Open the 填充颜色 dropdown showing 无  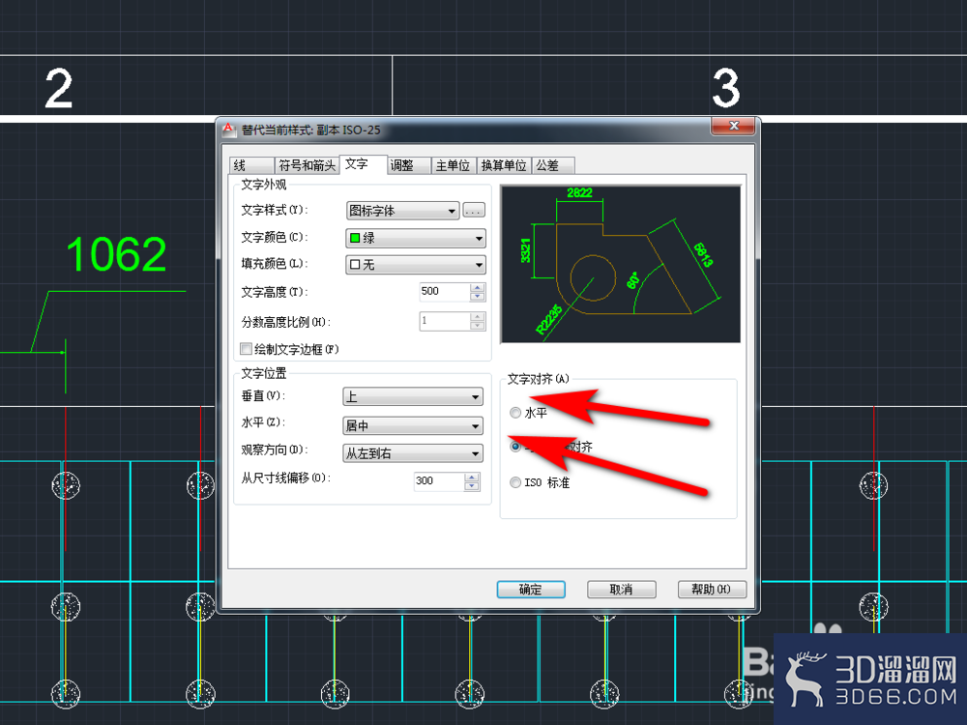pos(416,265)
